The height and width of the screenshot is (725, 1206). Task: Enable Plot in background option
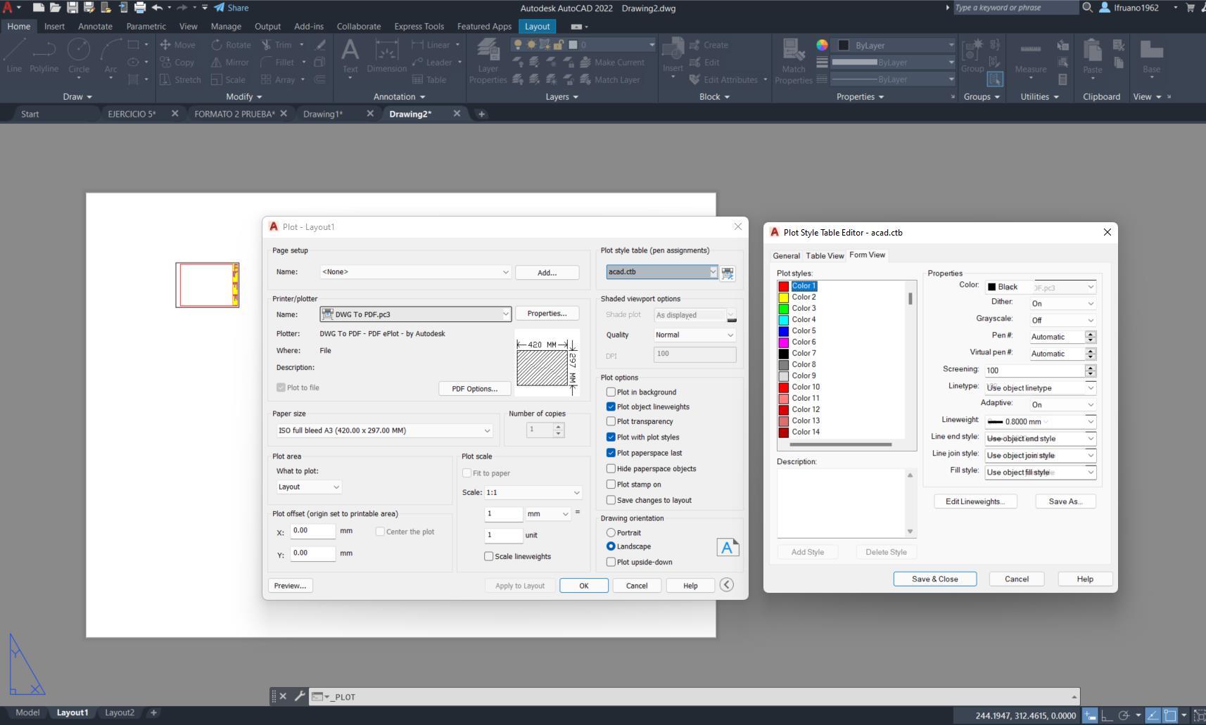[x=611, y=392]
